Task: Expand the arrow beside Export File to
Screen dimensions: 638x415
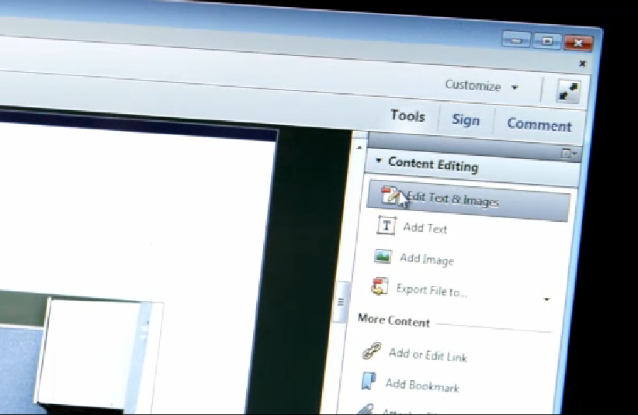Action: click(546, 299)
